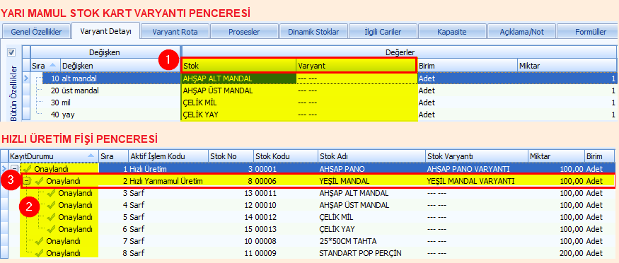Open the Genel Özellikler tab
The width and height of the screenshot is (619, 263).
(x=36, y=32)
